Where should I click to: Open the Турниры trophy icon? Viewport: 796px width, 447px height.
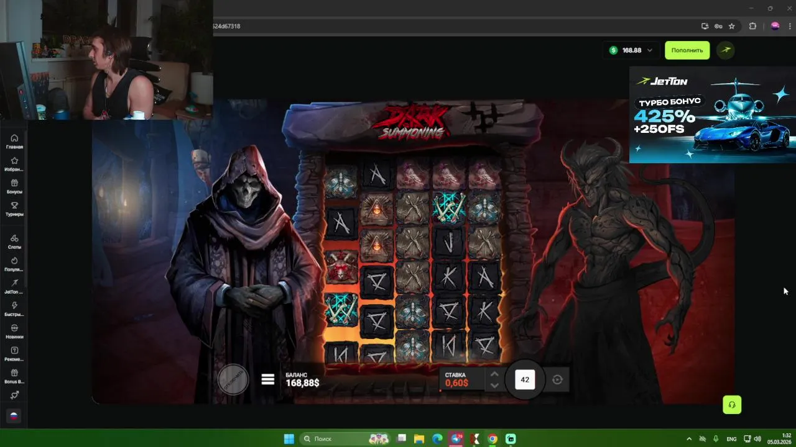coord(14,209)
